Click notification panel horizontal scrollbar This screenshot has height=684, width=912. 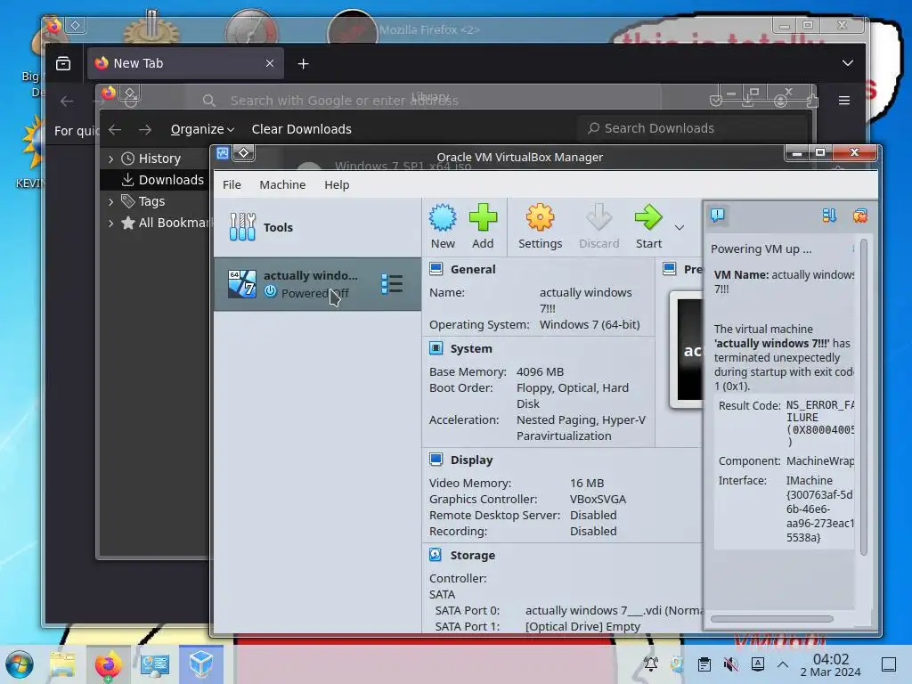[772, 619]
